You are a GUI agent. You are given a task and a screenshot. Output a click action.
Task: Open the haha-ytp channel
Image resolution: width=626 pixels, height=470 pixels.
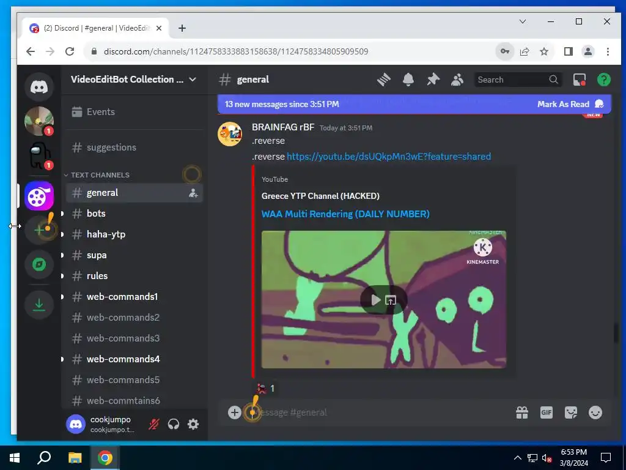point(134,234)
